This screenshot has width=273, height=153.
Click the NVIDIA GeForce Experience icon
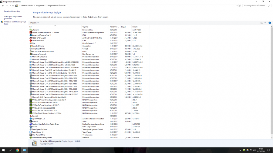(31, 105)
